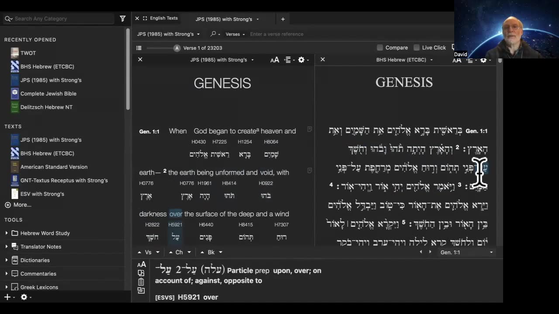The image size is (559, 314).
Task: Click the magnifier search mode icon
Action: [x=213, y=34]
